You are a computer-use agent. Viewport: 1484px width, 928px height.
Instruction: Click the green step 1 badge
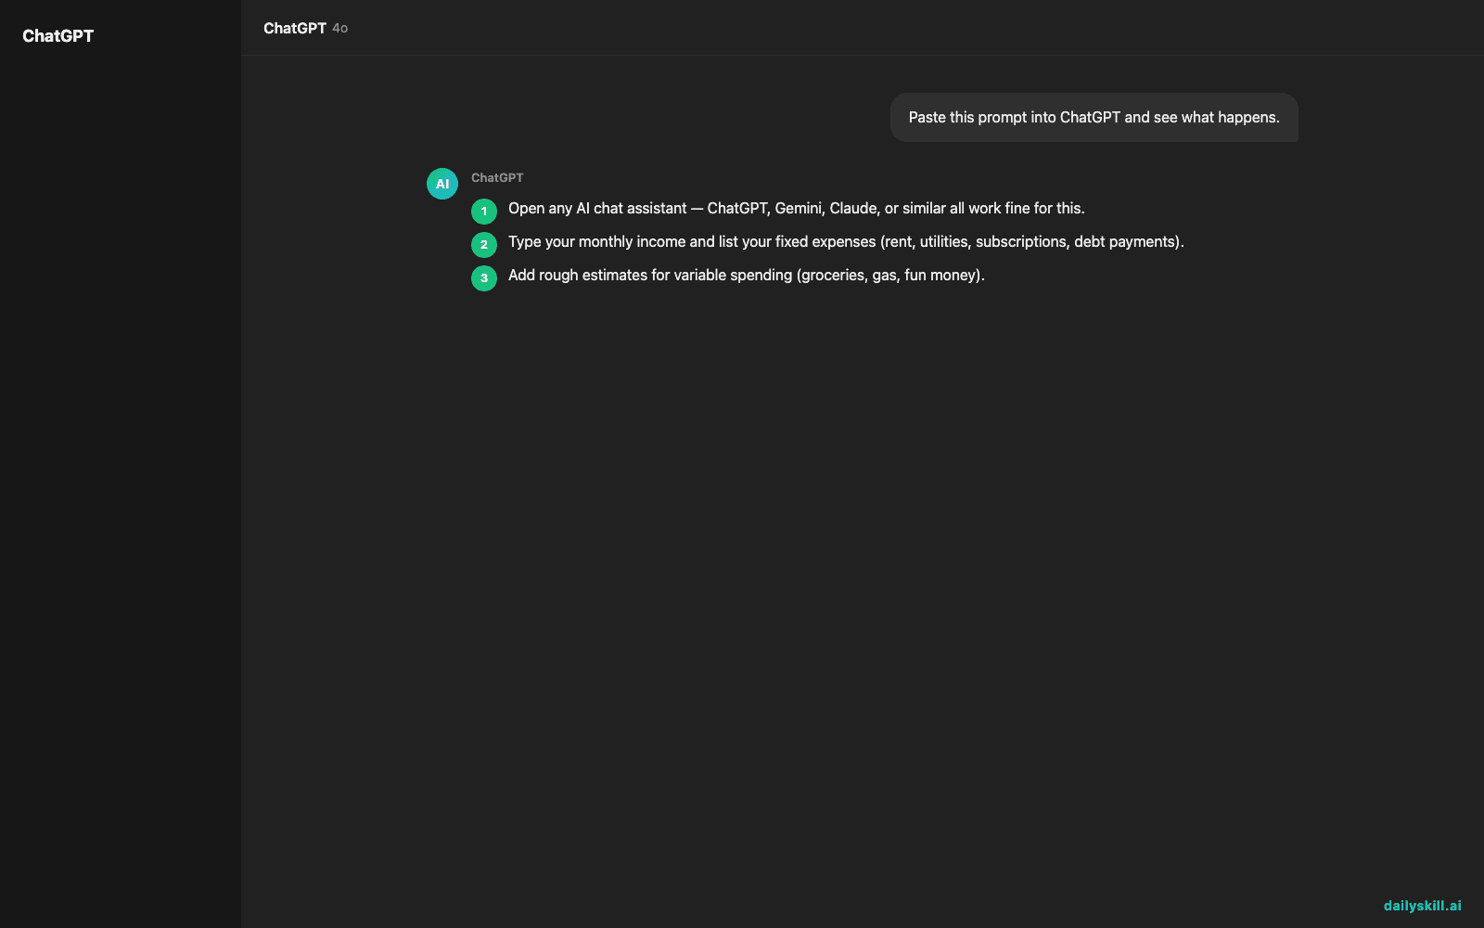pos(484,212)
